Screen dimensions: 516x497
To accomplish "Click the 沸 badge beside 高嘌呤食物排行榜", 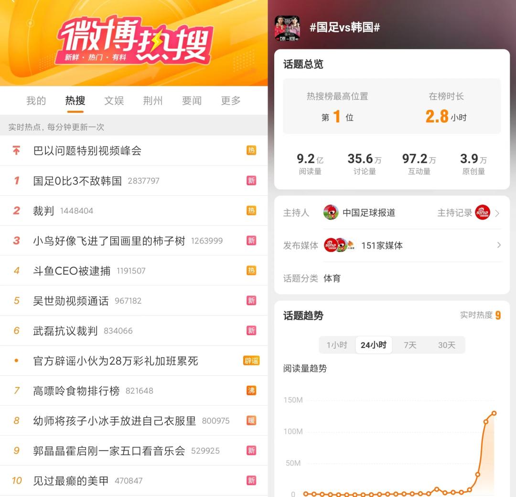I will 251,391.
